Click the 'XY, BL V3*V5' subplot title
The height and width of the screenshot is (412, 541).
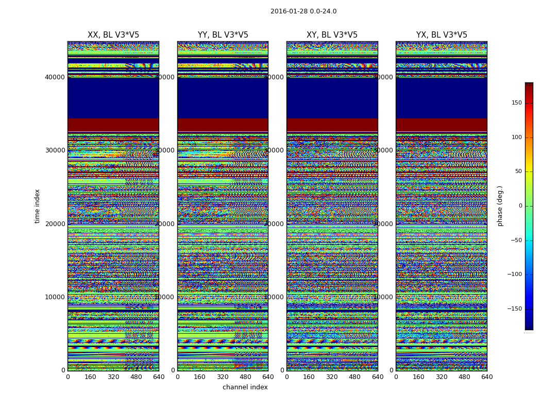point(332,35)
